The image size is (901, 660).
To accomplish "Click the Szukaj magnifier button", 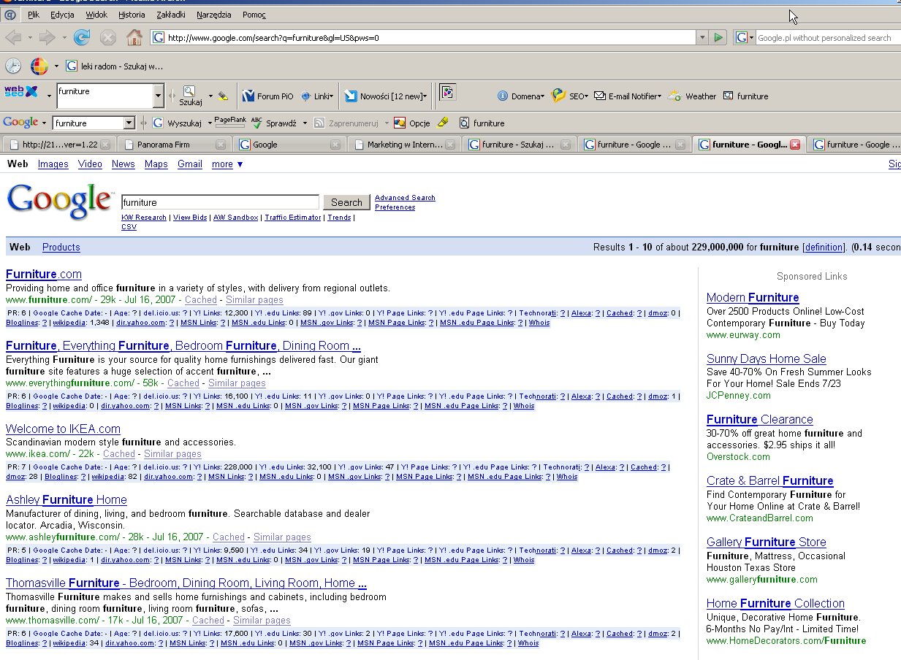I will 190,96.
